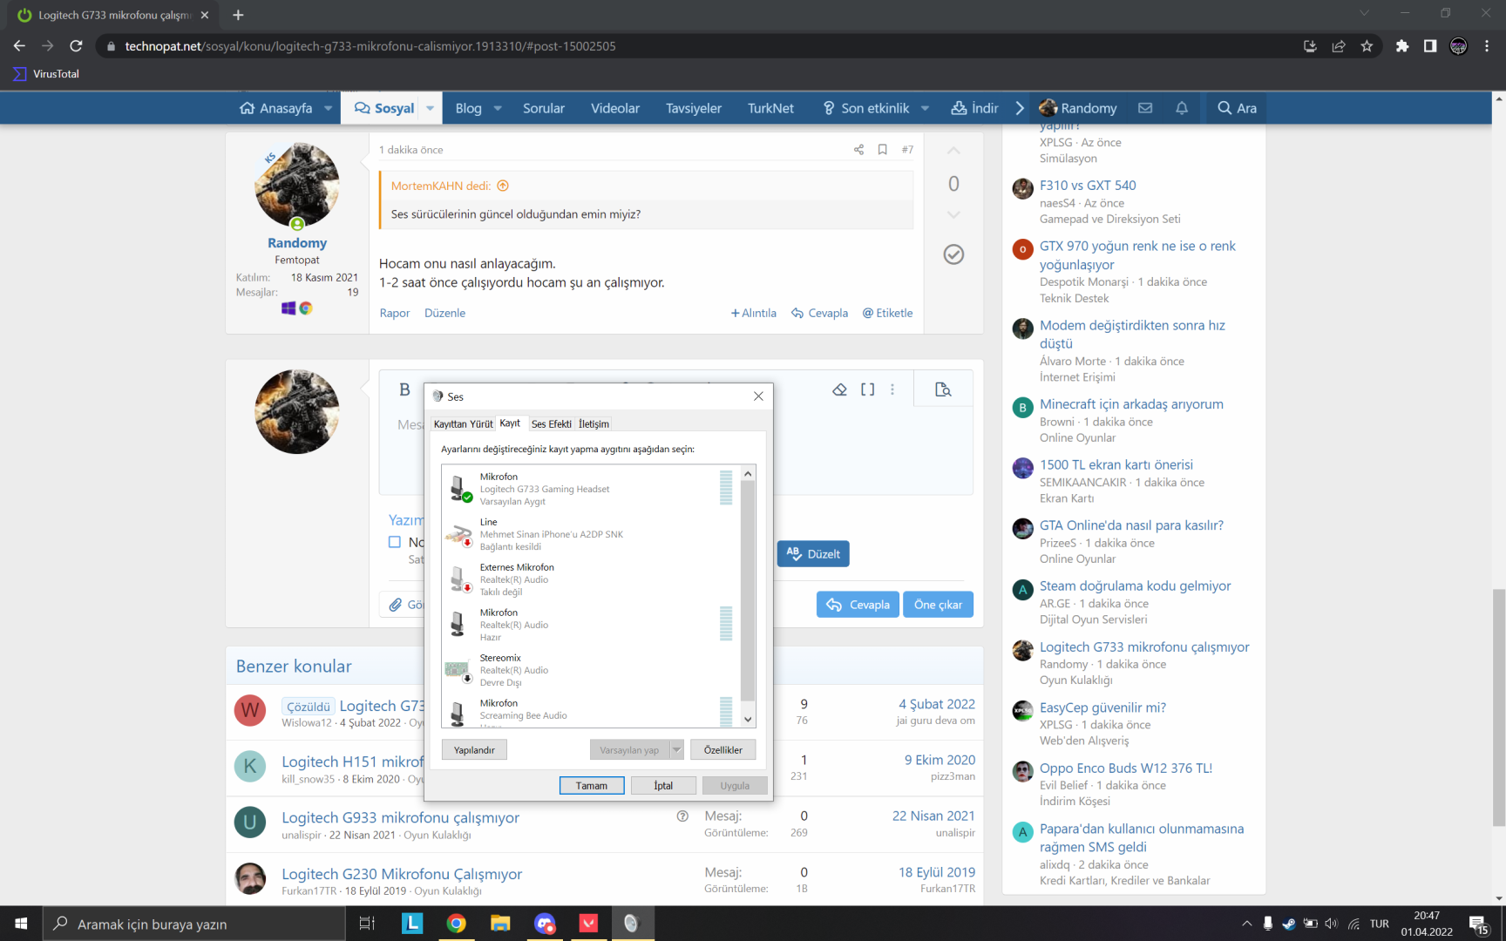The width and height of the screenshot is (1506, 941).
Task: Open the browser extensions puzzle icon
Action: coord(1401,46)
